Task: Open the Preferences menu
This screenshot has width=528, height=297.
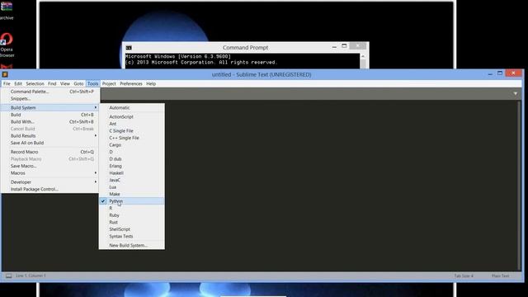Action: (131, 83)
